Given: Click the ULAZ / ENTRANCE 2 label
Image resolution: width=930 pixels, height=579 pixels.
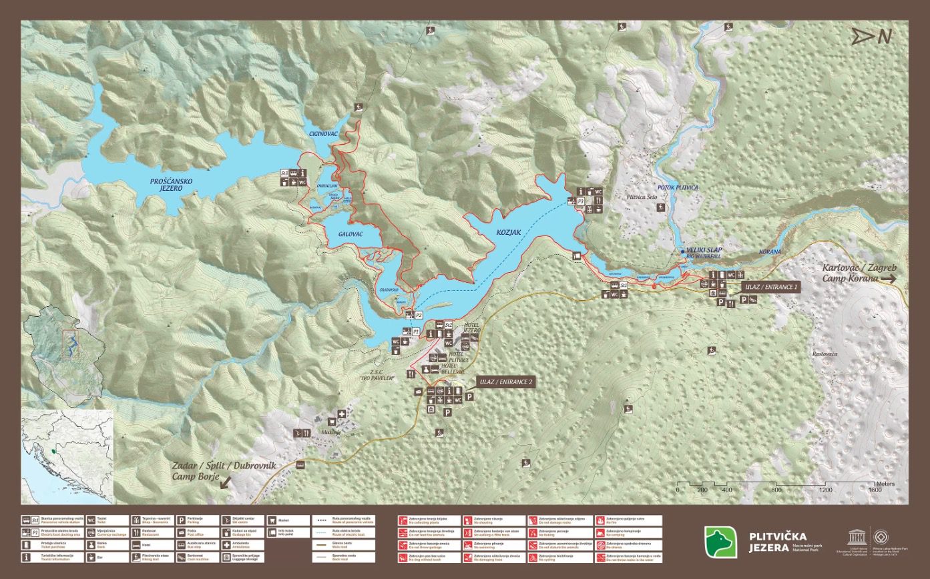Looking at the screenshot, I should [x=505, y=383].
